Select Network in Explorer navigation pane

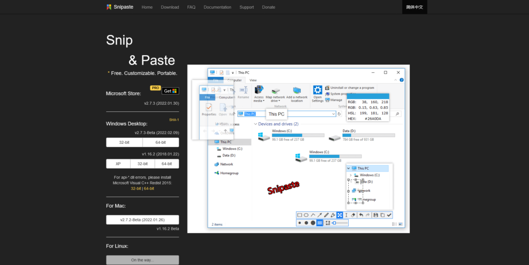point(226,164)
